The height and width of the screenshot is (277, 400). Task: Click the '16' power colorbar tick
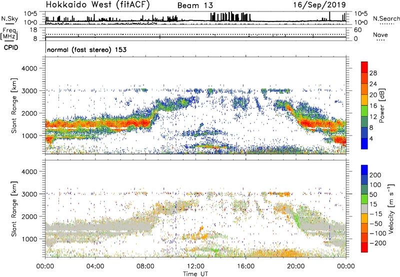click(x=373, y=106)
